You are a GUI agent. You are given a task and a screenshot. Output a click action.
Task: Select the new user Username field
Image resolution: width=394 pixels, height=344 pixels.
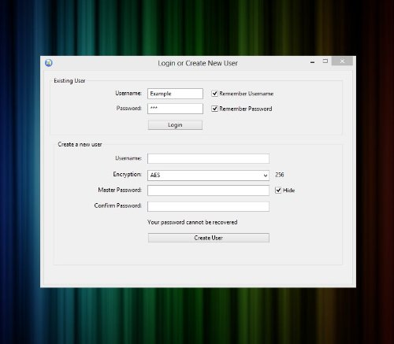tap(208, 158)
